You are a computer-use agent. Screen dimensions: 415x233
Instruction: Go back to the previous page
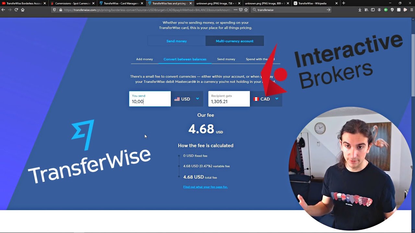[3, 10]
